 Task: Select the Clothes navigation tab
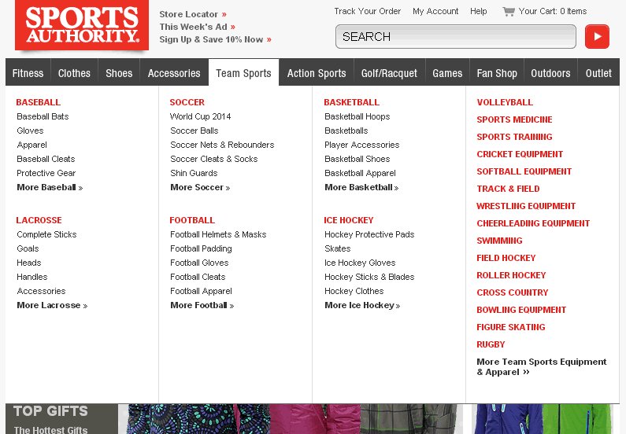click(74, 73)
